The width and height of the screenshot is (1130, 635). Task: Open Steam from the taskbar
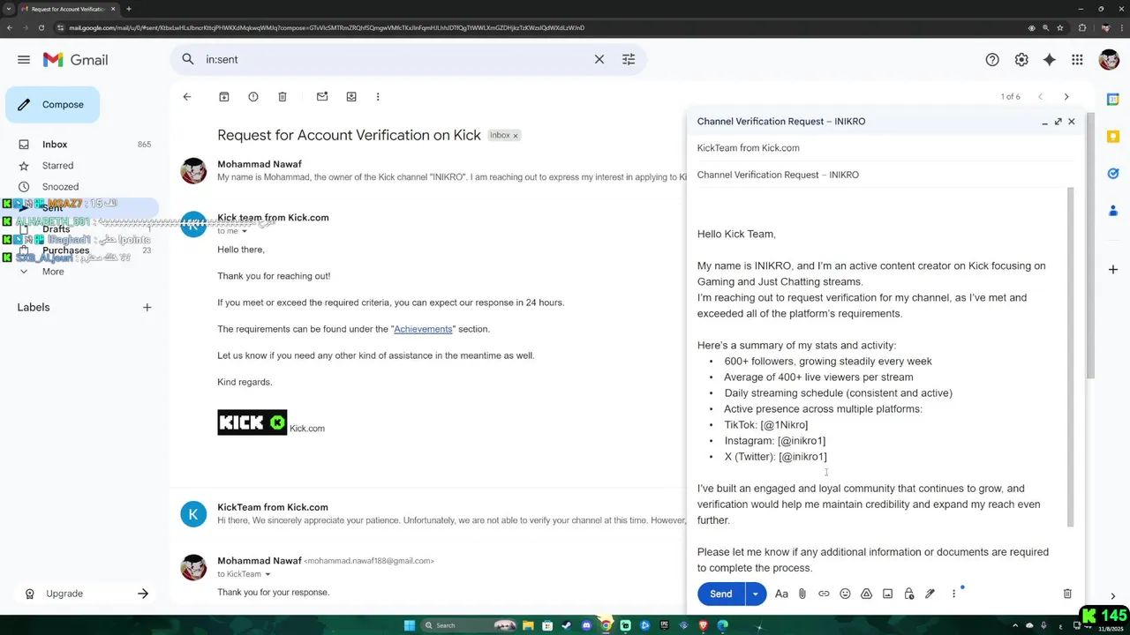click(x=567, y=625)
